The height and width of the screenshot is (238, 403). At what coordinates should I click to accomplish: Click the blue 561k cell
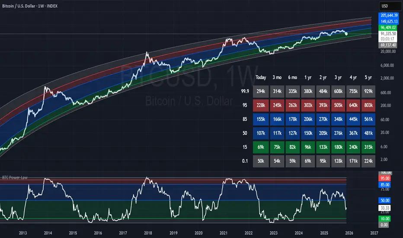[x=368, y=119]
